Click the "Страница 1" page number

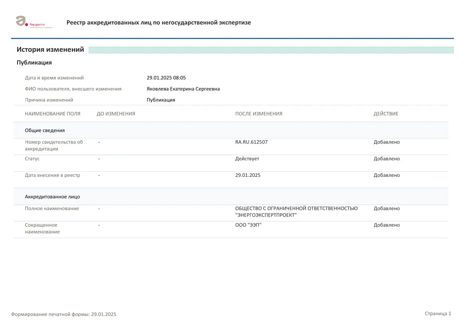[438, 314]
